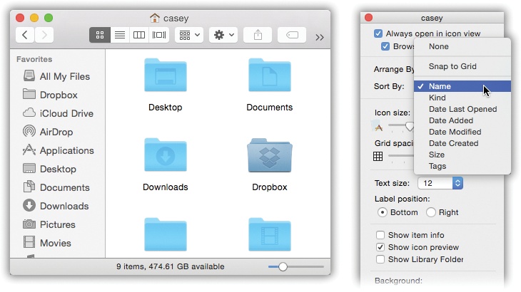Open the Action gear menu
521x292 pixels.
coord(223,35)
